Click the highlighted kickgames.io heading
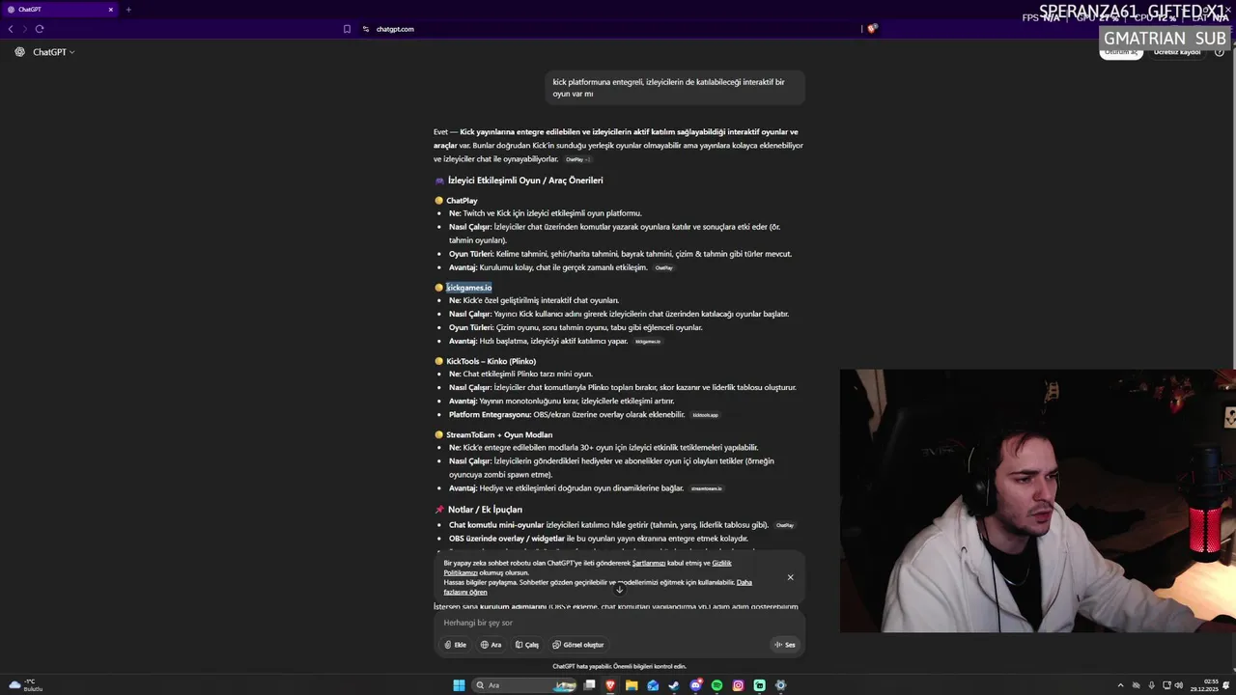 click(x=468, y=288)
